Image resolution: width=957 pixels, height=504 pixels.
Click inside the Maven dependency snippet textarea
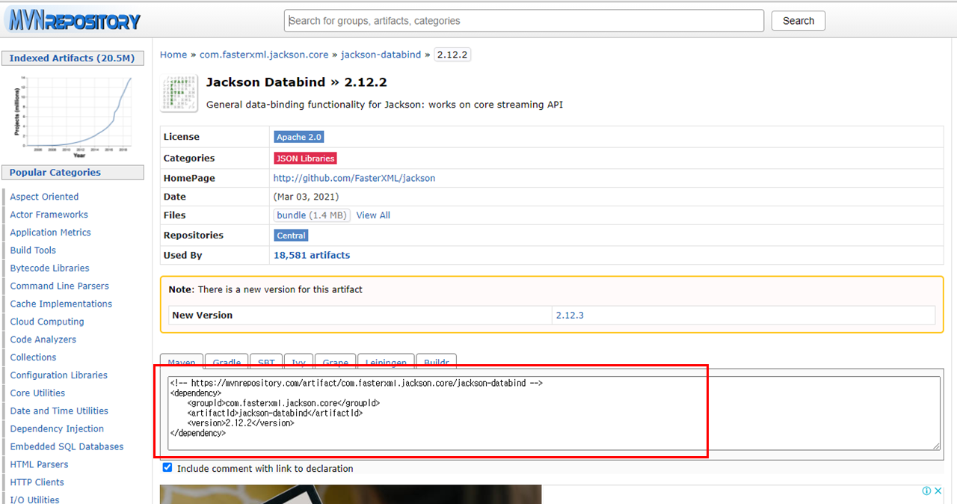click(x=554, y=413)
